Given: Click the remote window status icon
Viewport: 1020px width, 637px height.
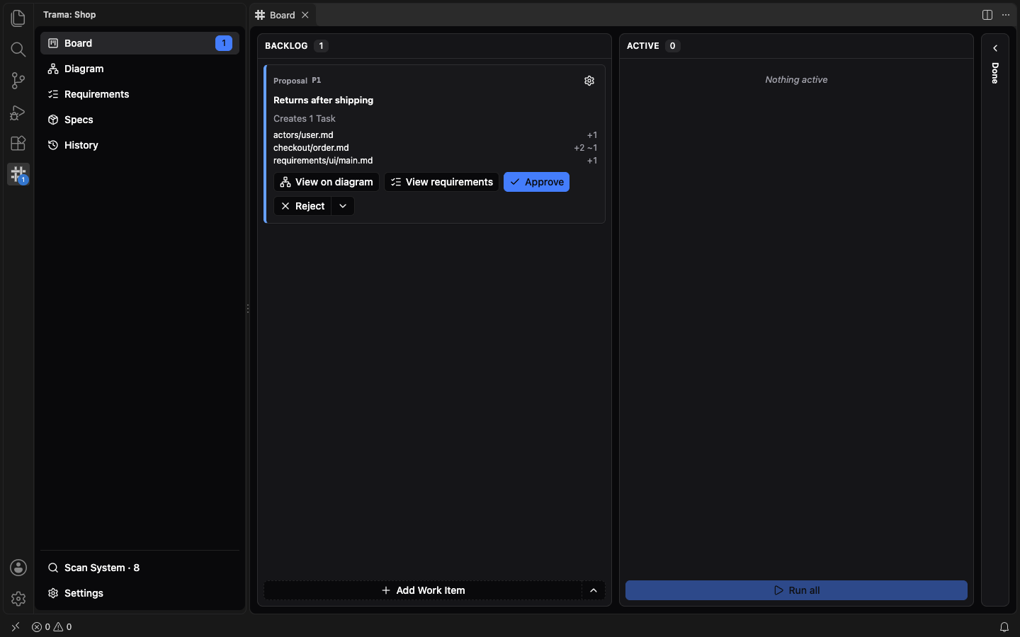Looking at the screenshot, I should [16, 627].
